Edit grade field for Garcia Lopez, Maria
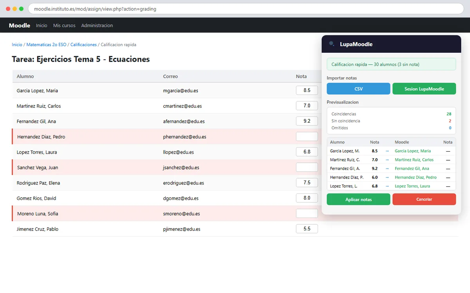Viewport: 470px width, 293px height. [x=307, y=90]
